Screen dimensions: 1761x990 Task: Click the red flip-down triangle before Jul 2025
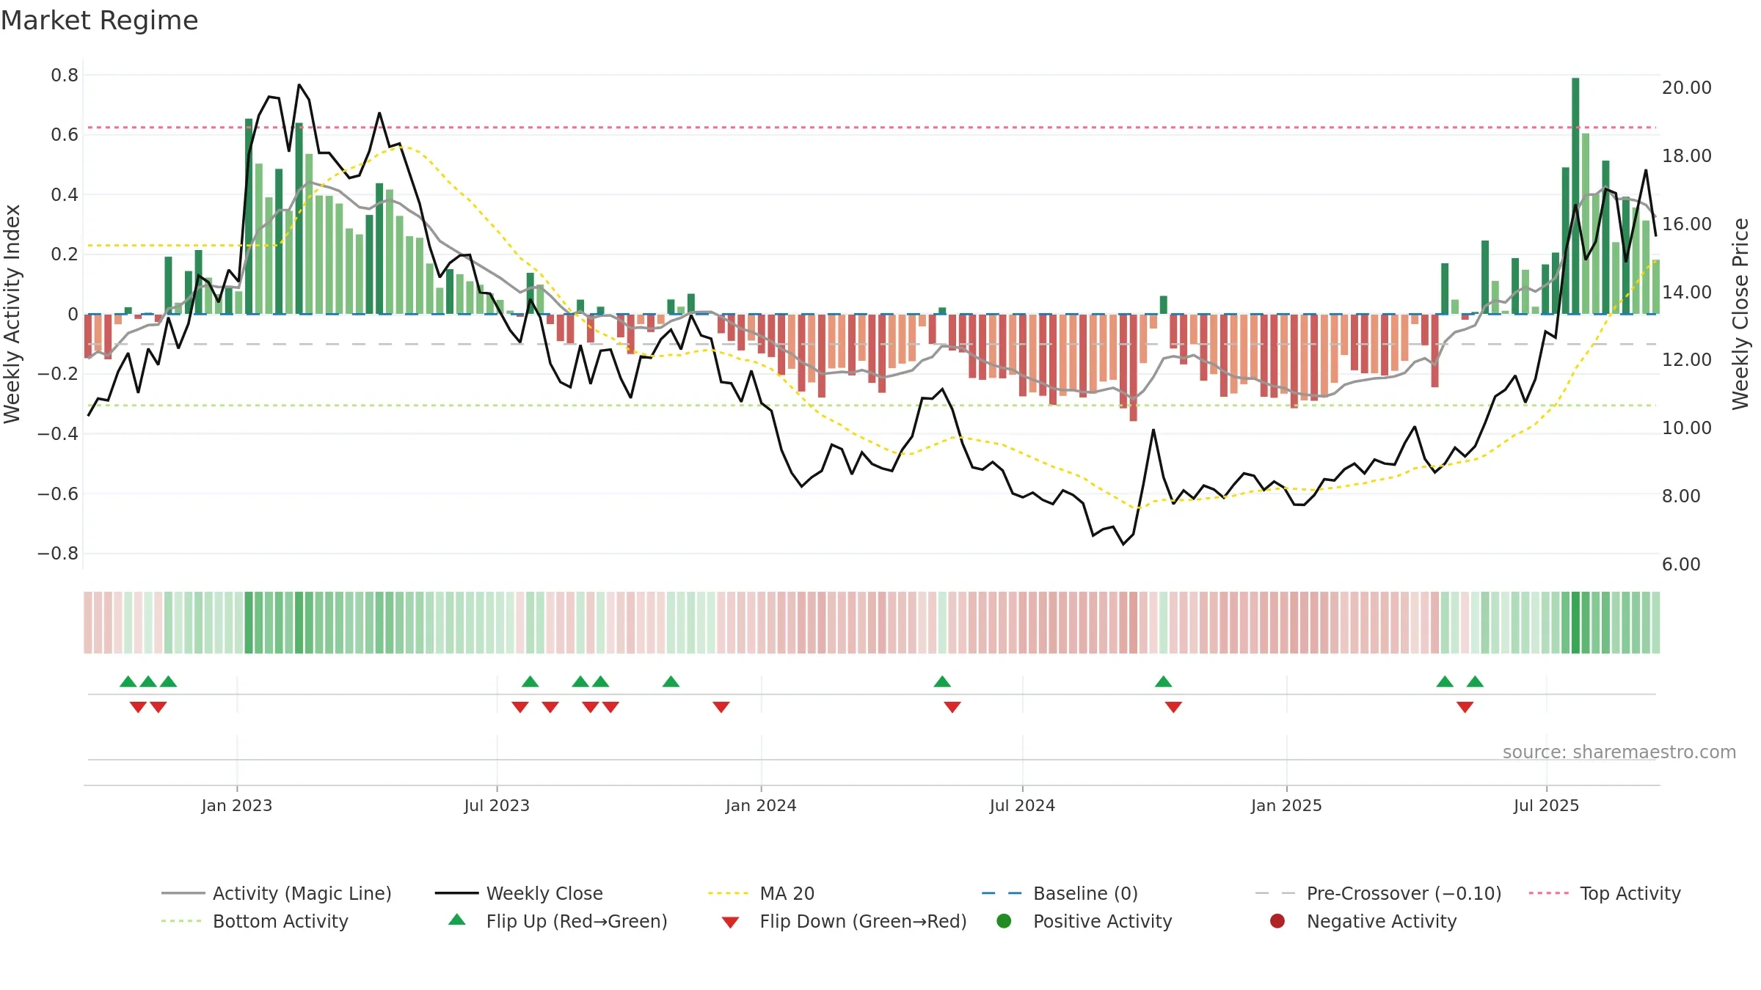pyautogui.click(x=1465, y=707)
